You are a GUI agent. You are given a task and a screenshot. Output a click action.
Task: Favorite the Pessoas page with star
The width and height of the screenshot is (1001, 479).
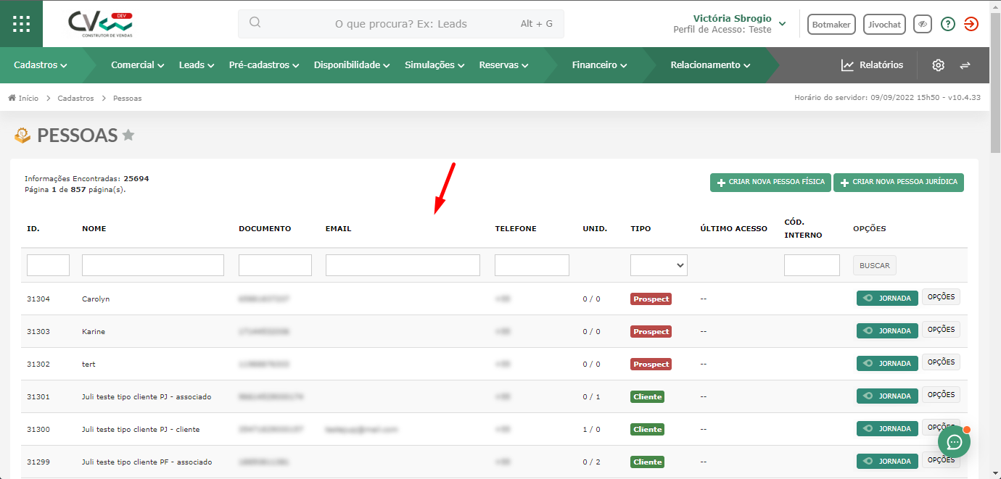click(128, 135)
